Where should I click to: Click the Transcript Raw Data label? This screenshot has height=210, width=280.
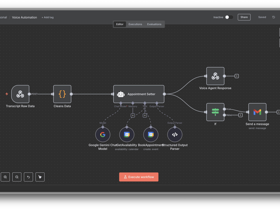click(x=20, y=106)
